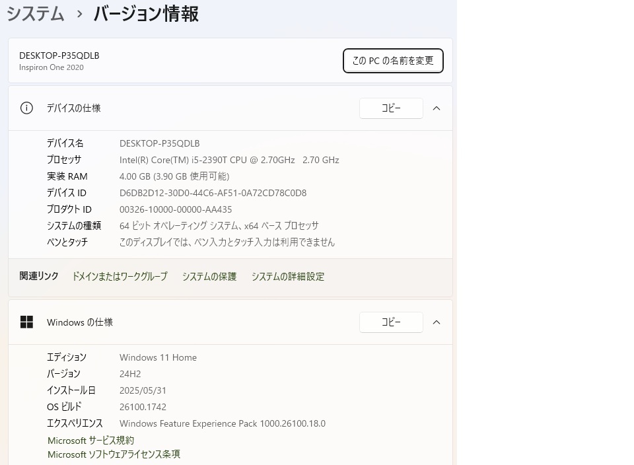Click the Inspiron One 2020 model text
This screenshot has width=634, height=465.
(x=52, y=67)
